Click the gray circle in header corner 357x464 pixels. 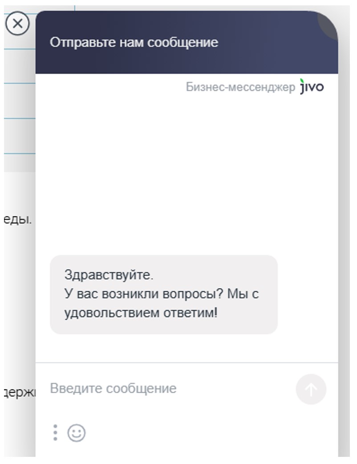click(x=329, y=23)
